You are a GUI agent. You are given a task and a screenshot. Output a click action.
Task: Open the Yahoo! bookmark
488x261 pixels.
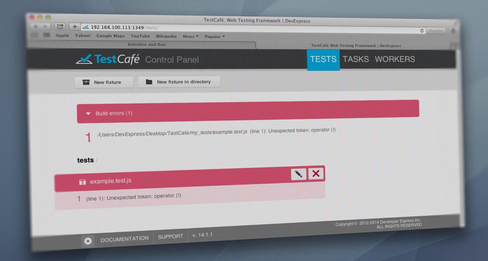[83, 36]
